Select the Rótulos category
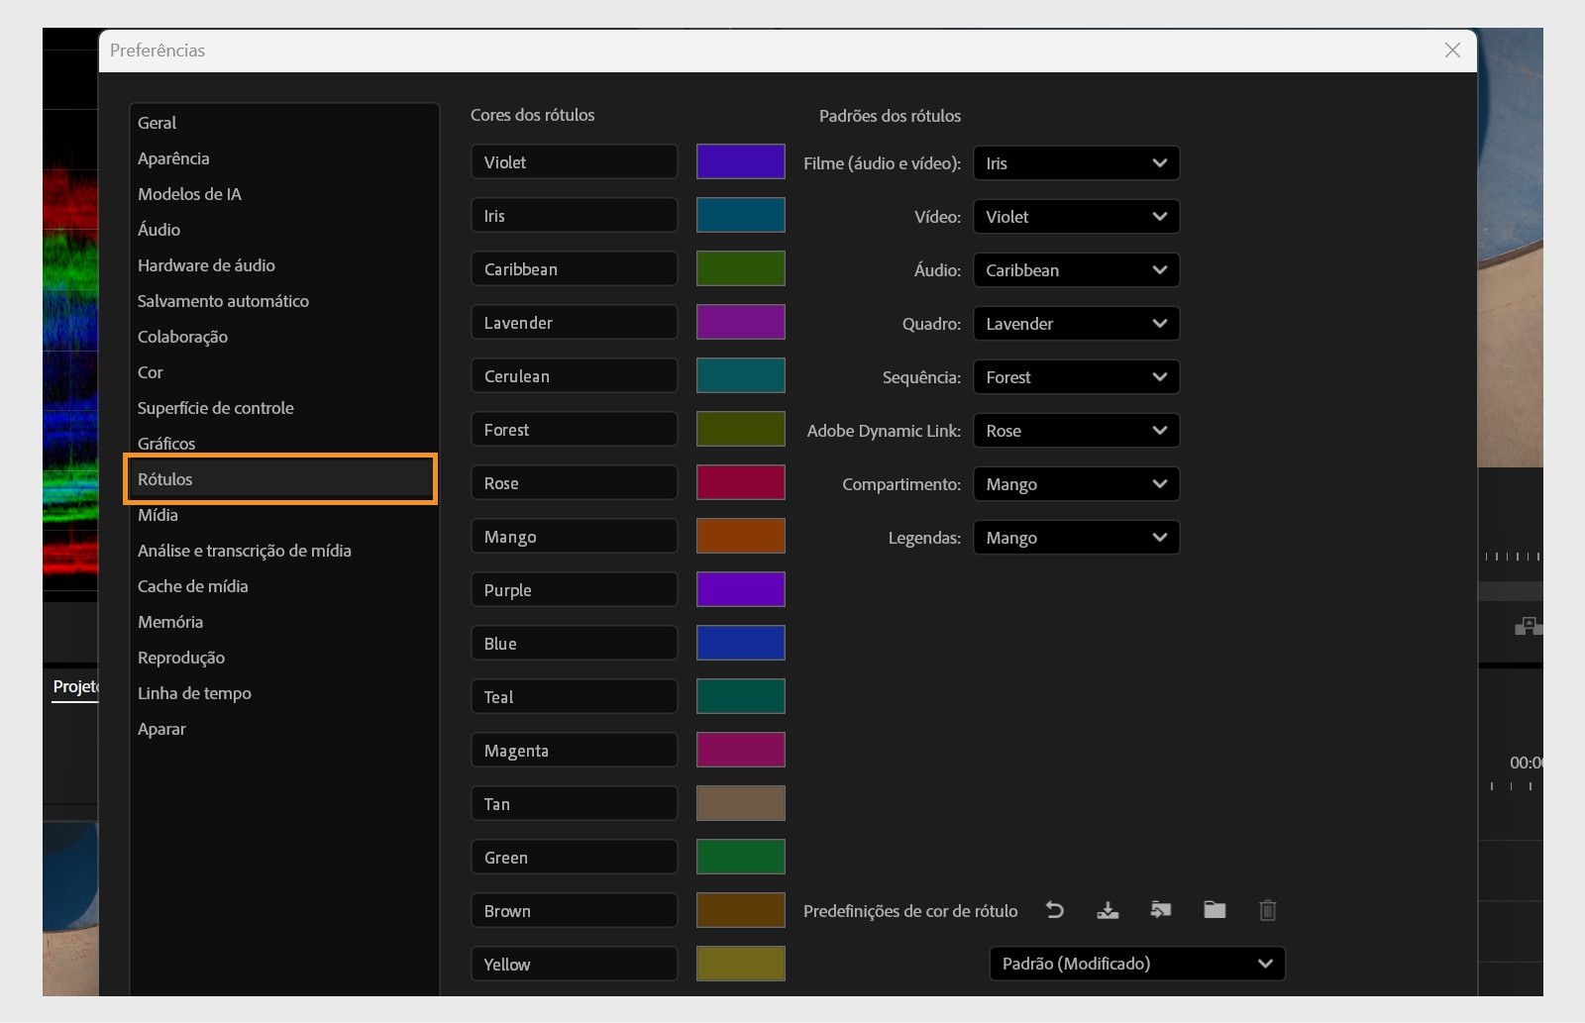Screen dimensions: 1585x1023 pyautogui.click(x=280, y=479)
